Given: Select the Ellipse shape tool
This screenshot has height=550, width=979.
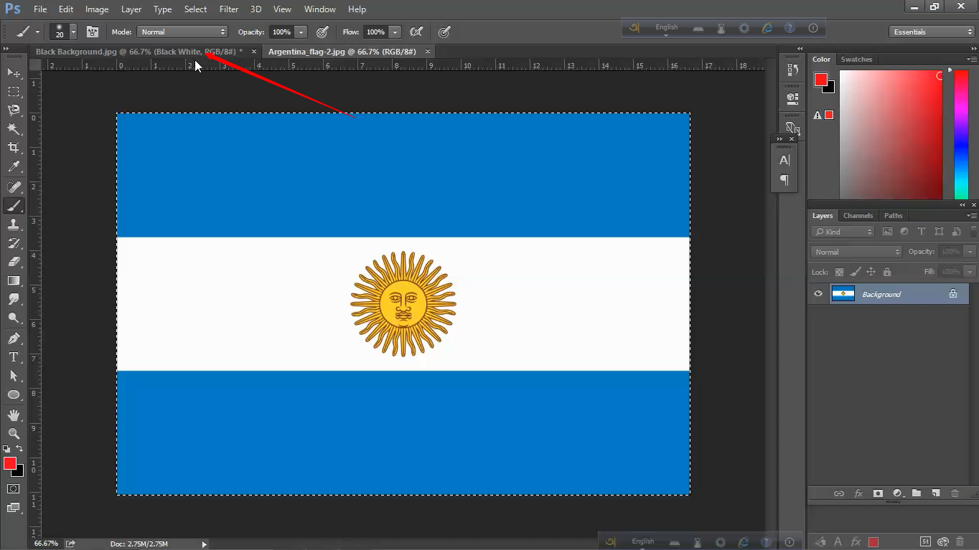Looking at the screenshot, I should (14, 394).
